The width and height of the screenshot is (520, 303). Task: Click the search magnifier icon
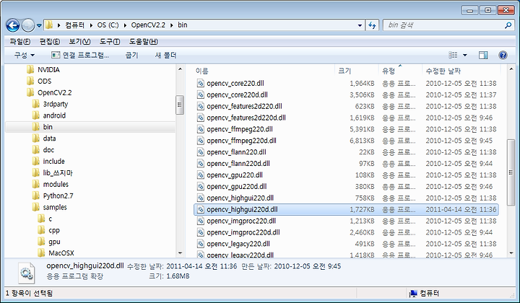point(508,25)
